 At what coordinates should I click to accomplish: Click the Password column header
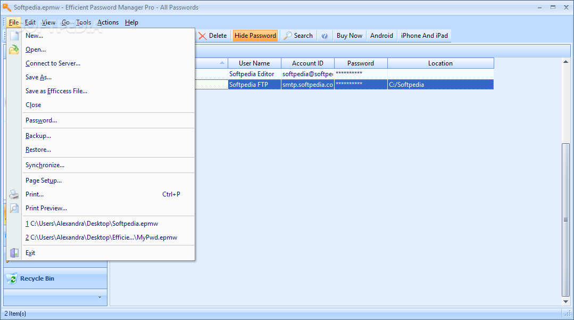click(x=361, y=63)
